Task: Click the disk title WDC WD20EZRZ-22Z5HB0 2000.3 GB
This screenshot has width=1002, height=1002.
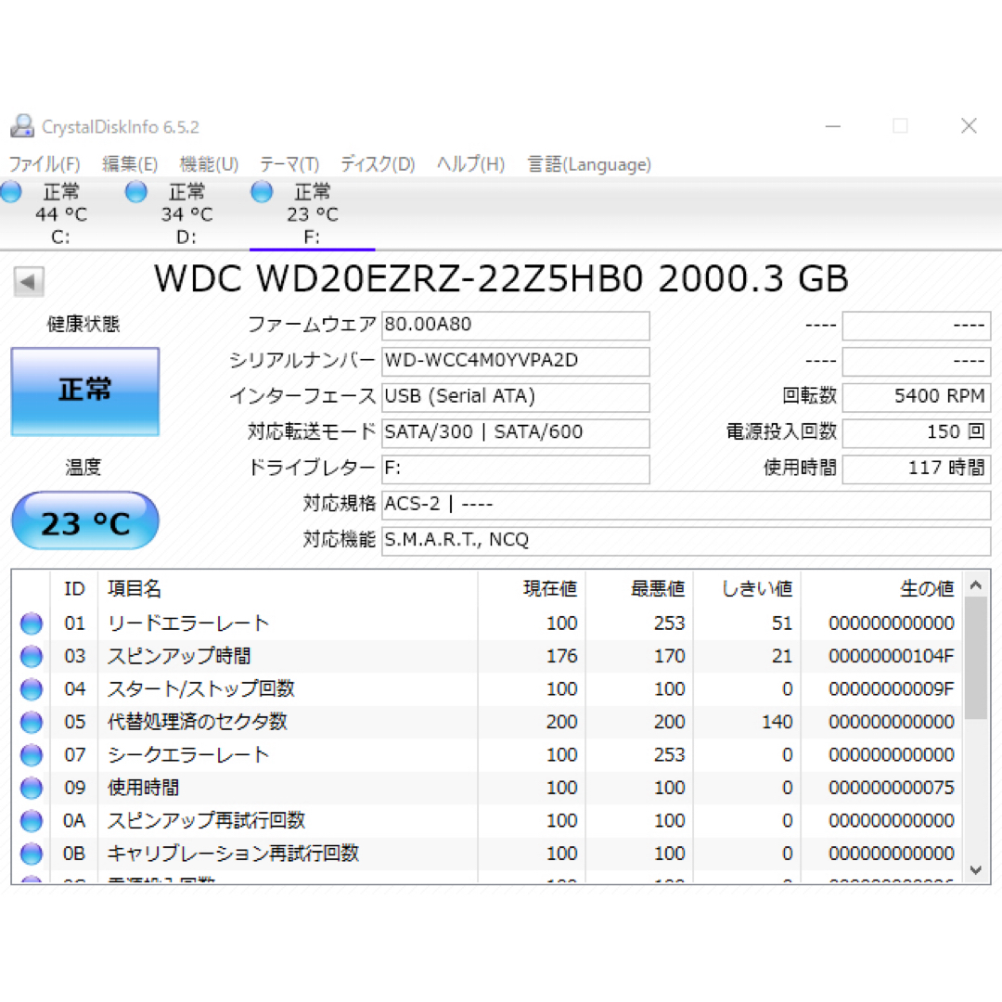Action: [x=502, y=279]
